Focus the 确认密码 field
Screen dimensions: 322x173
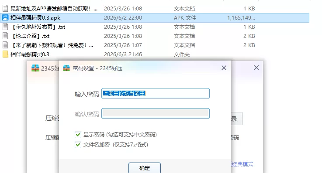click(156, 113)
